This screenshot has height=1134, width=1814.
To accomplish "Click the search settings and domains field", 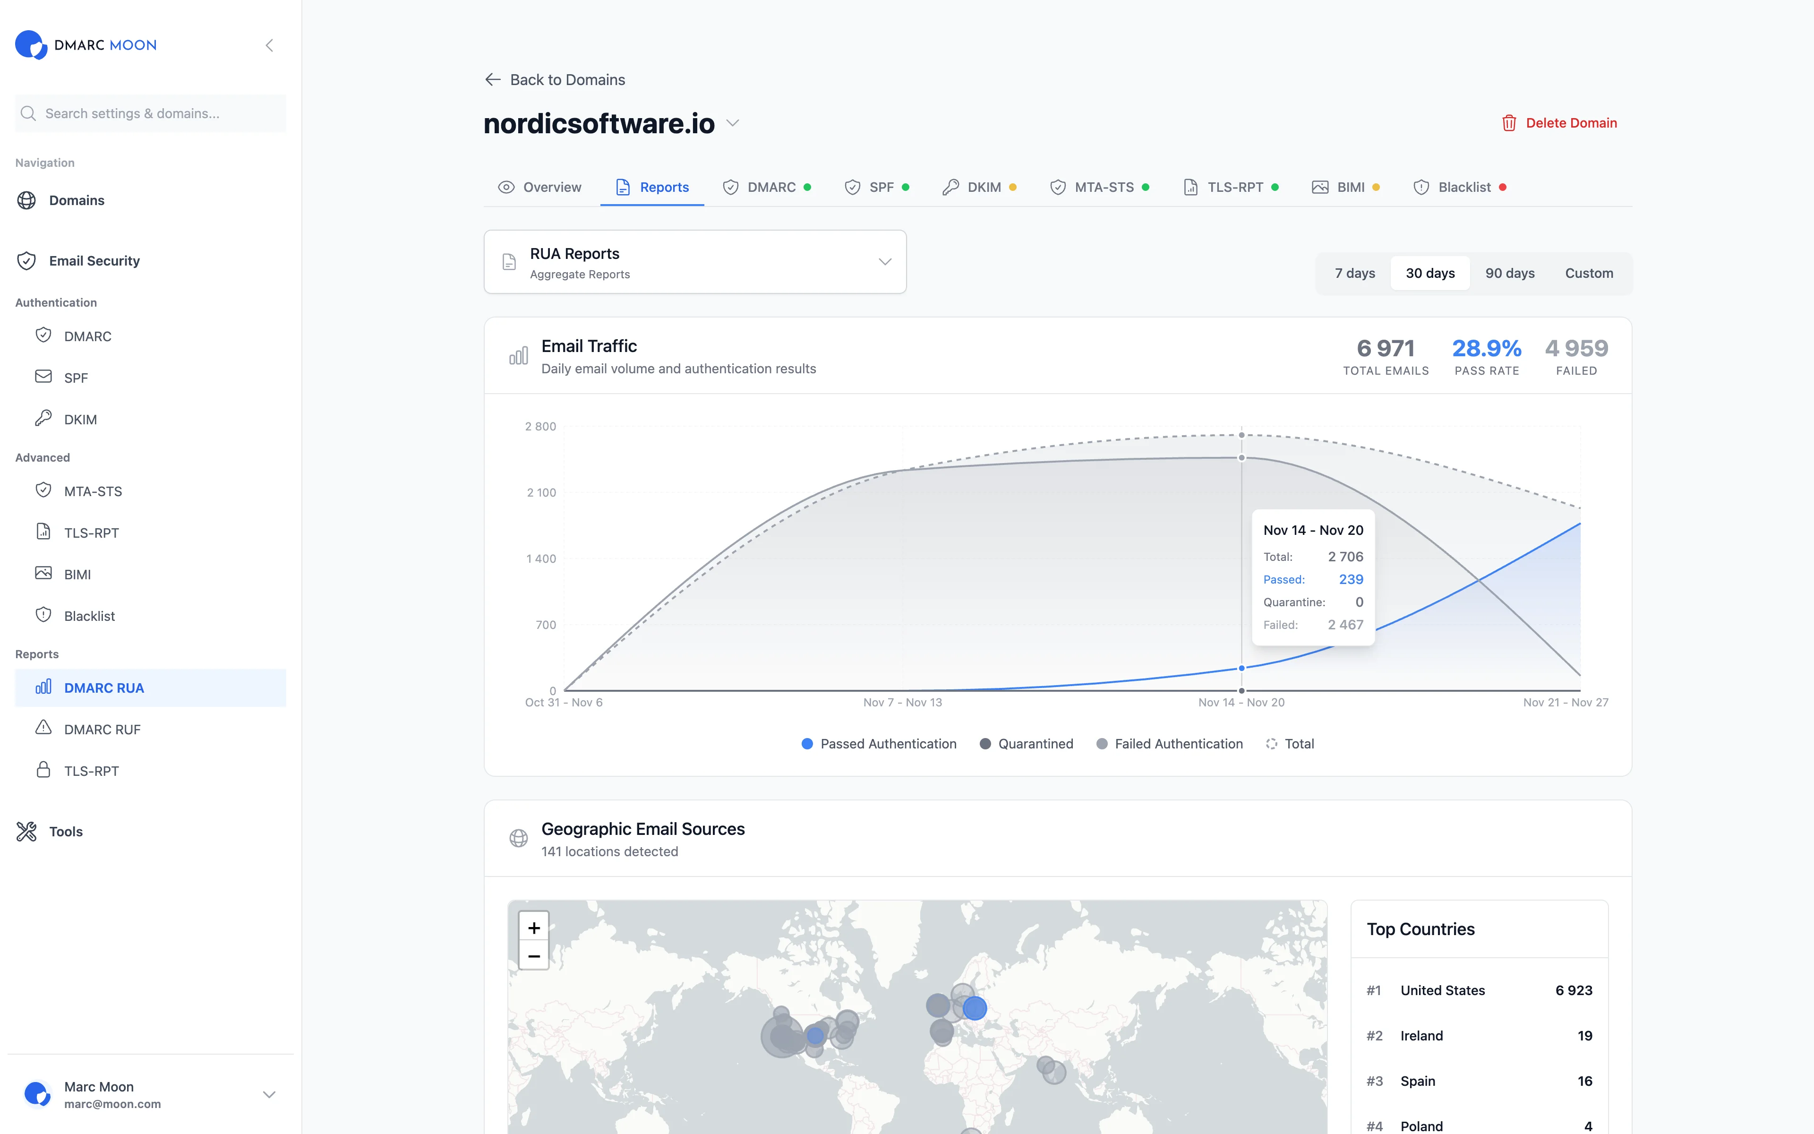I will [x=150, y=113].
